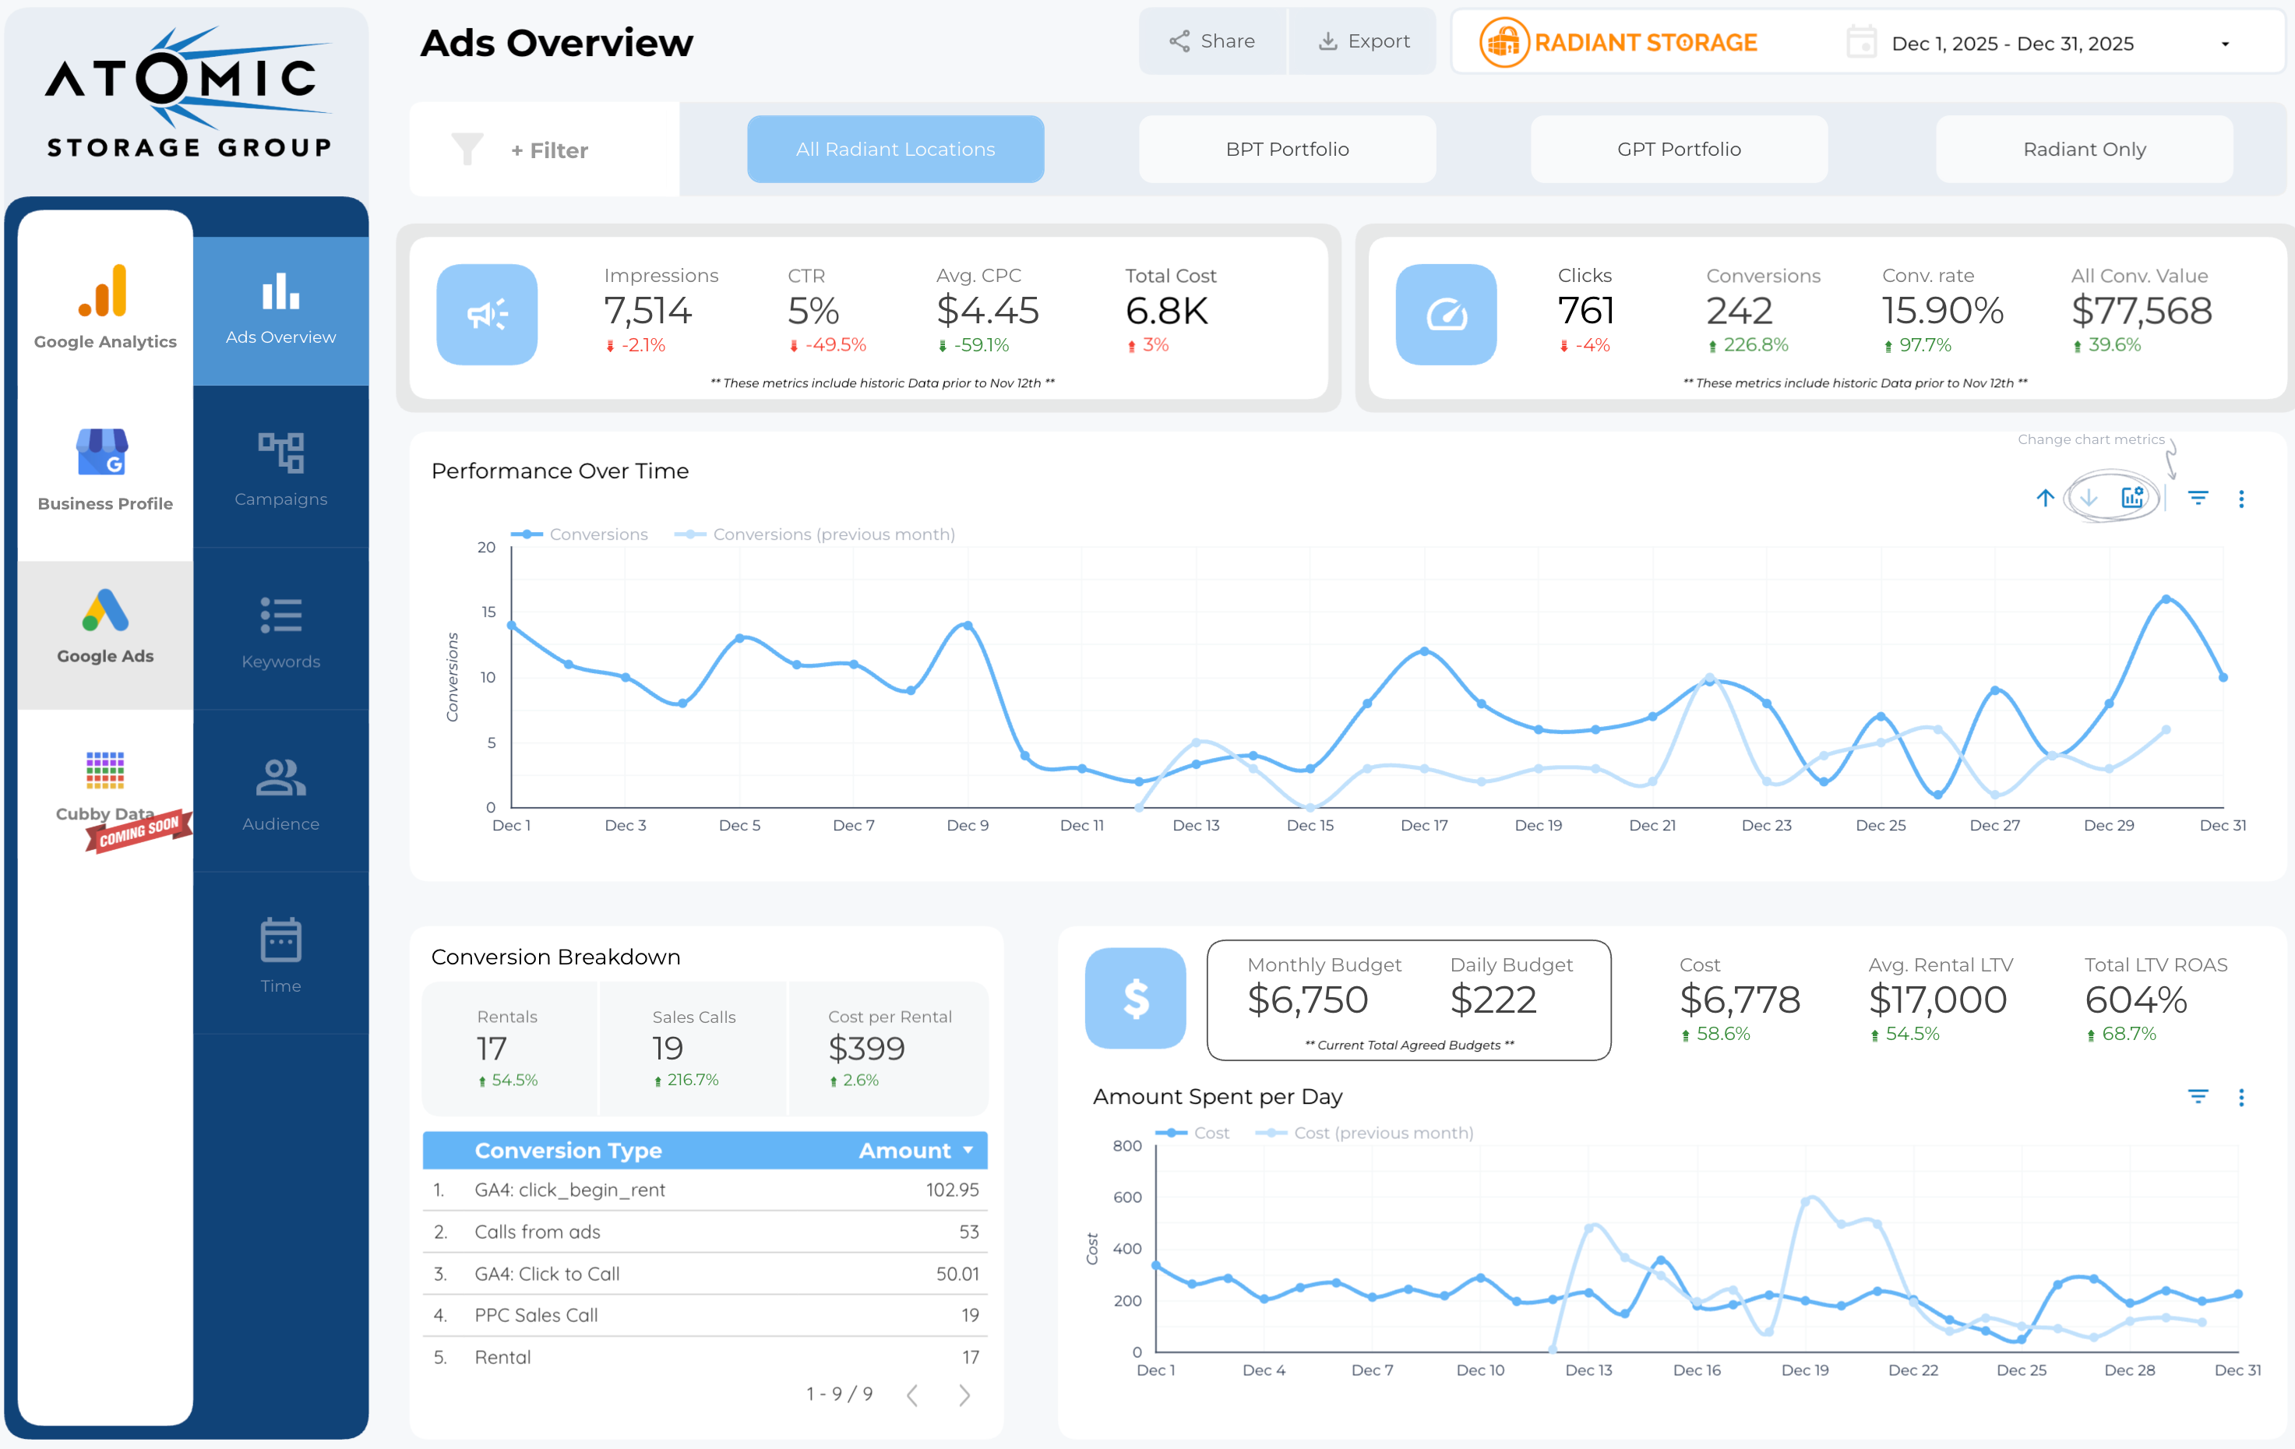Select the GPT Portfolio filter
The image size is (2295, 1449).
pyautogui.click(x=1678, y=150)
